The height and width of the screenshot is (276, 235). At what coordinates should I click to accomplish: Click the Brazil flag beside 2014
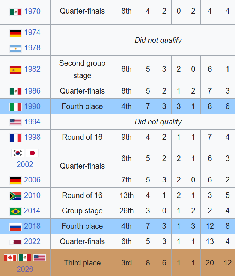coord(15,211)
